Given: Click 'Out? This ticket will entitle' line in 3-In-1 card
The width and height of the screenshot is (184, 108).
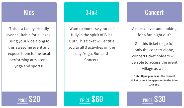Looking at the screenshot, I should [x=91, y=41].
